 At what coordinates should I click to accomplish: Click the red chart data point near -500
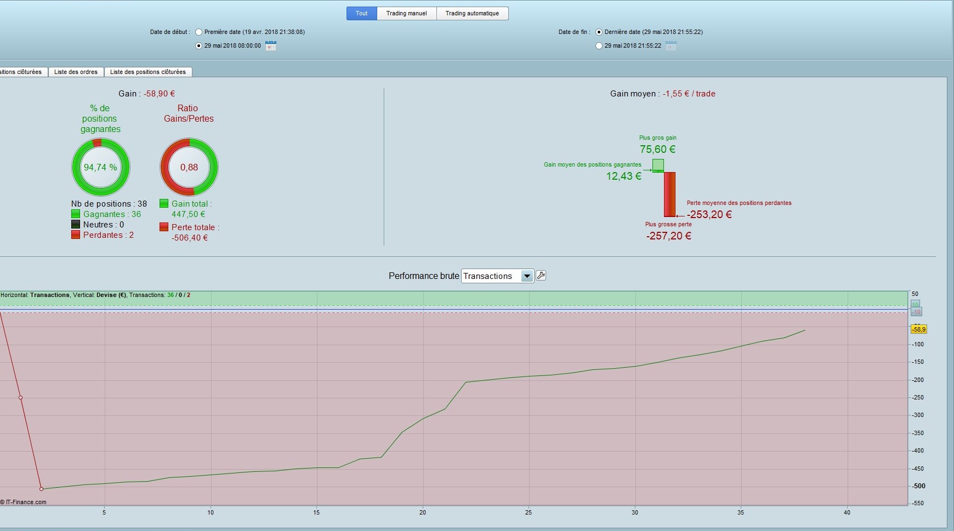pyautogui.click(x=41, y=489)
